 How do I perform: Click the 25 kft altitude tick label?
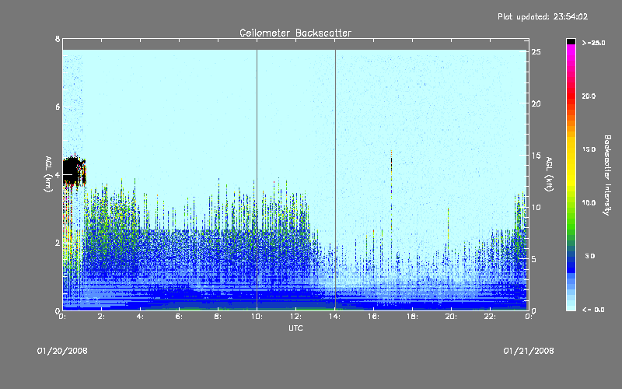click(x=536, y=52)
